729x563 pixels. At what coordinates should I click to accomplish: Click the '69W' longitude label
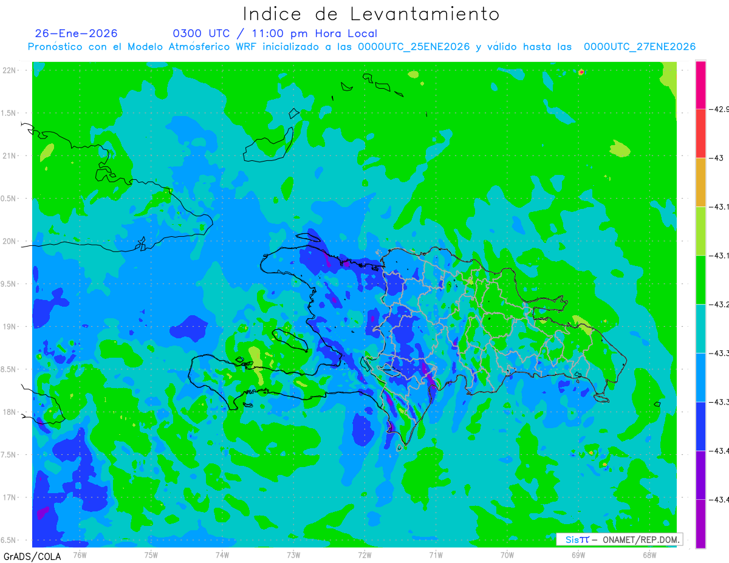click(x=578, y=555)
